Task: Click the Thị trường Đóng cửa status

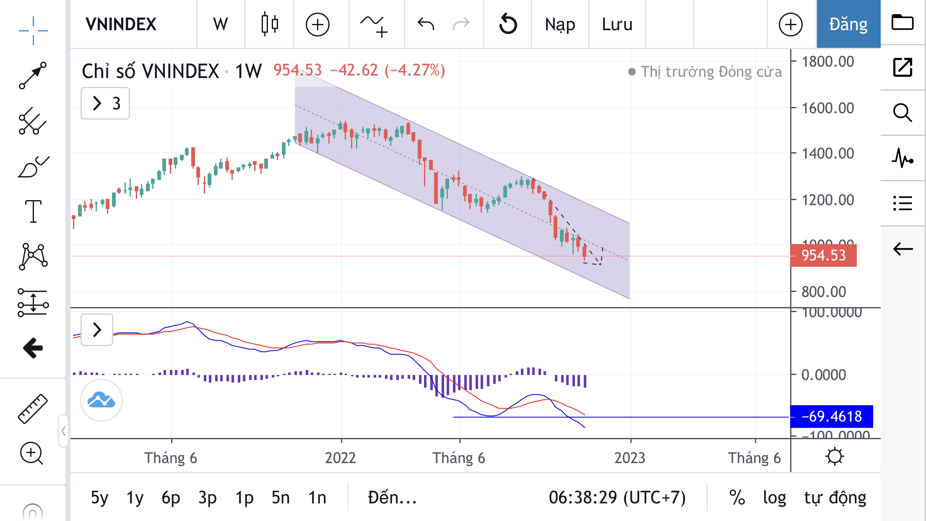Action: tap(711, 72)
